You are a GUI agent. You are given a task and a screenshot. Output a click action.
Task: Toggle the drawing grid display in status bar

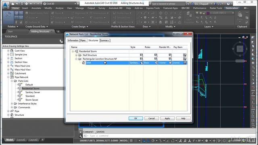[131, 141]
